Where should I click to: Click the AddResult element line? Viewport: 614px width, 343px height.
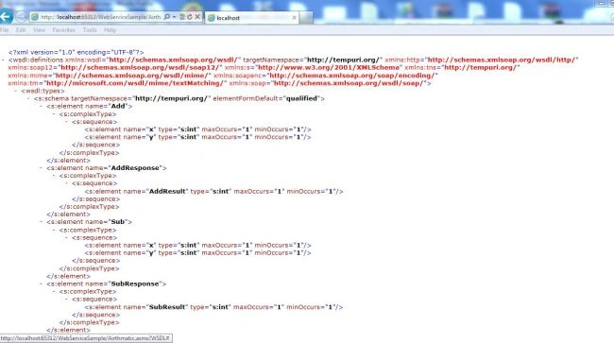(213, 192)
